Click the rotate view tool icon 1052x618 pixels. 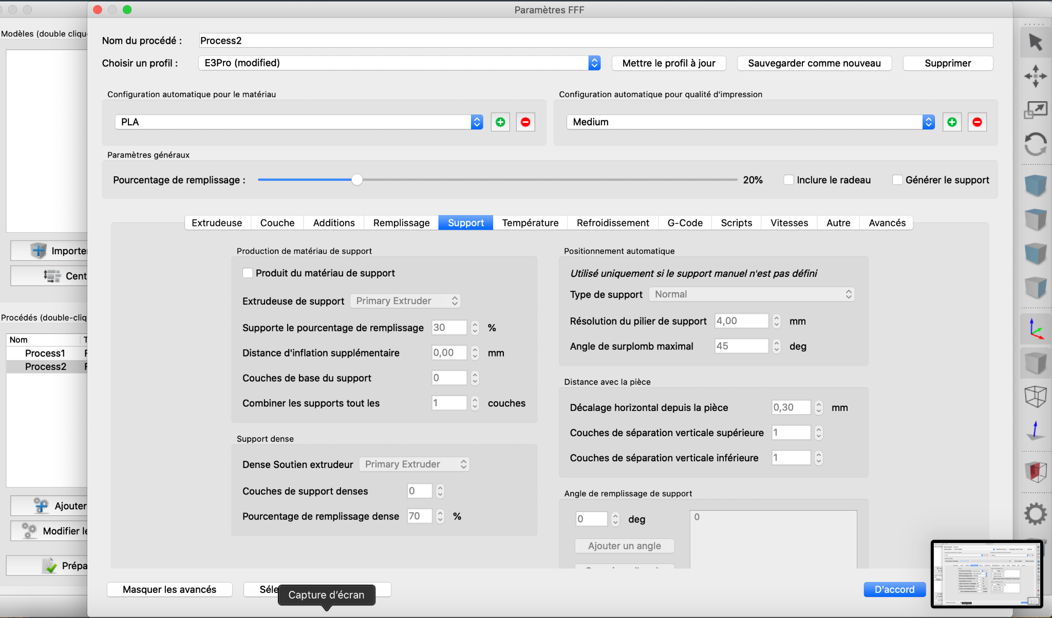(1035, 144)
